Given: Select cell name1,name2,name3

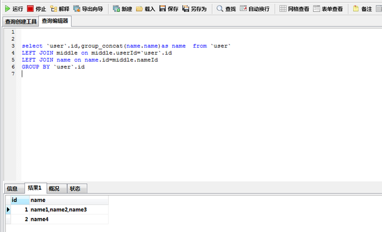Looking at the screenshot, I should pos(69,210).
